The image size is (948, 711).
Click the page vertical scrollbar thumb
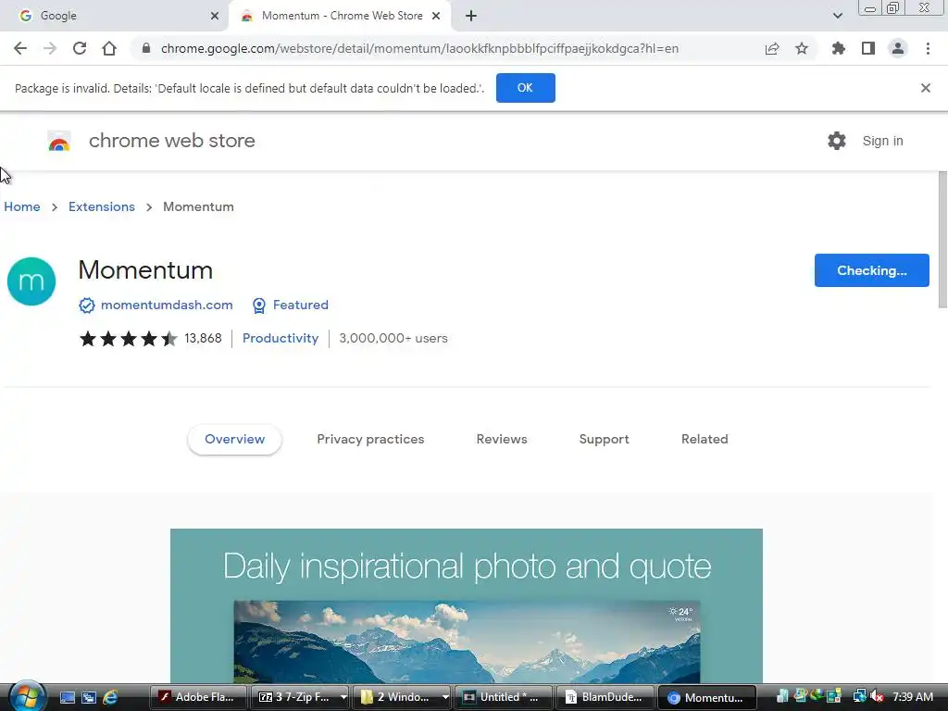click(x=942, y=241)
